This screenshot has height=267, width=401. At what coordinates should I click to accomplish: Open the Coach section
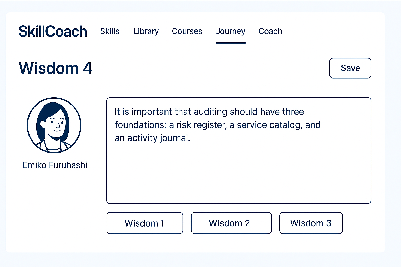270,31
